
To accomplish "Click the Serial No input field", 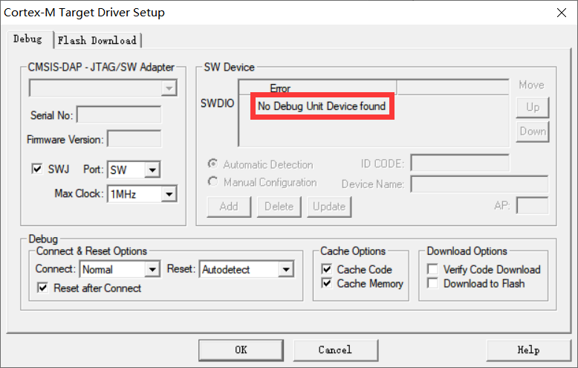I will coord(119,115).
